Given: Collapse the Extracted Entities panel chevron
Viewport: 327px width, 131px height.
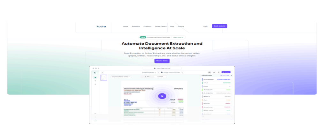Looking at the screenshot, I should tap(232, 75).
